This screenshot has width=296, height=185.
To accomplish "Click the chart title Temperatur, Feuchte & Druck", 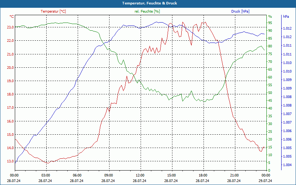I will (149, 3).
